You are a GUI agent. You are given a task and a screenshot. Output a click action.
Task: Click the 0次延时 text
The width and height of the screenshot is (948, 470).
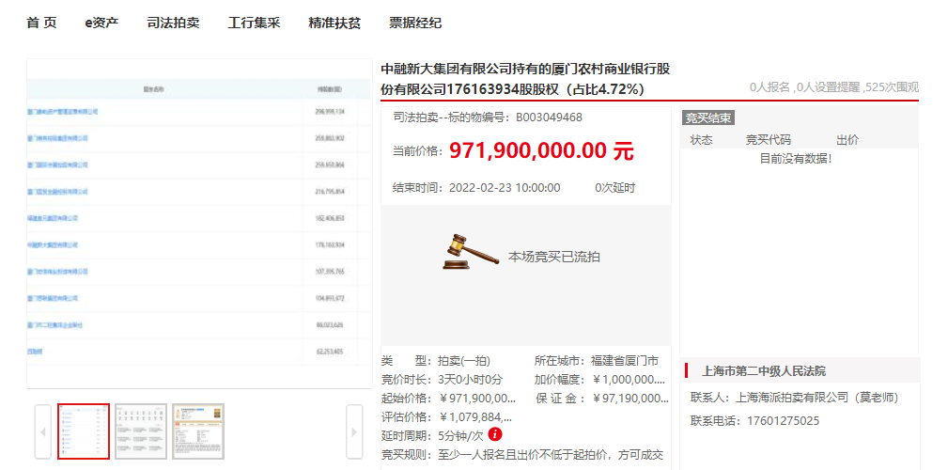pyautogui.click(x=614, y=188)
